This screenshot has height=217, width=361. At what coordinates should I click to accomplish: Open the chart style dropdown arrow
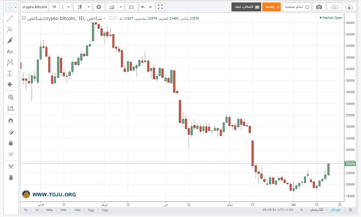(89, 7)
